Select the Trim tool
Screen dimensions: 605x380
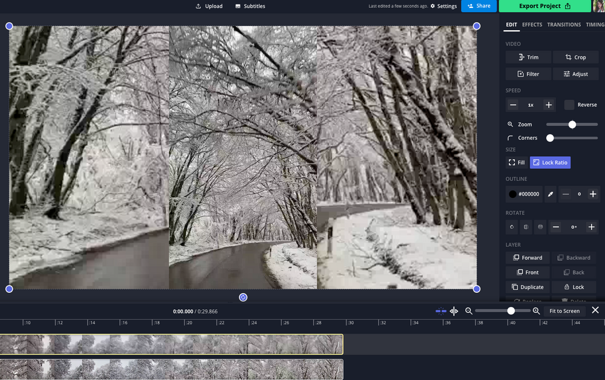pos(528,57)
